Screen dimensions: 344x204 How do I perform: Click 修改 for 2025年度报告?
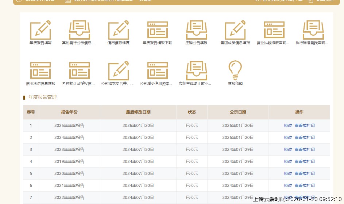tap(288, 125)
